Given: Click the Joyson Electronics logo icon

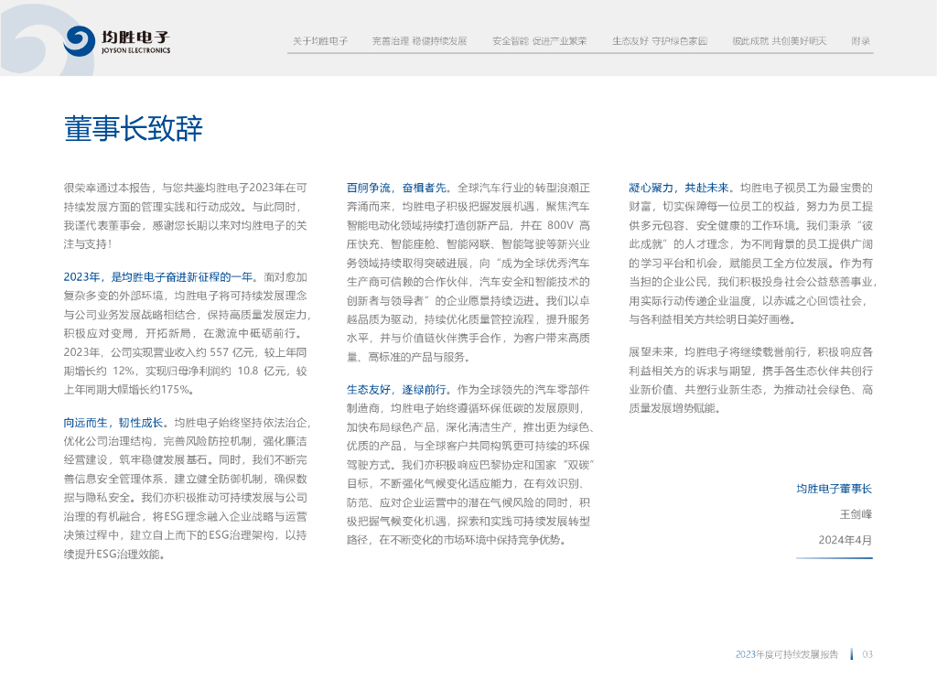Looking at the screenshot, I should tap(79, 41).
